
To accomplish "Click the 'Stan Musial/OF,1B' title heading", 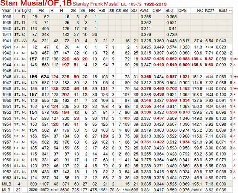I will (x=36, y=3).
